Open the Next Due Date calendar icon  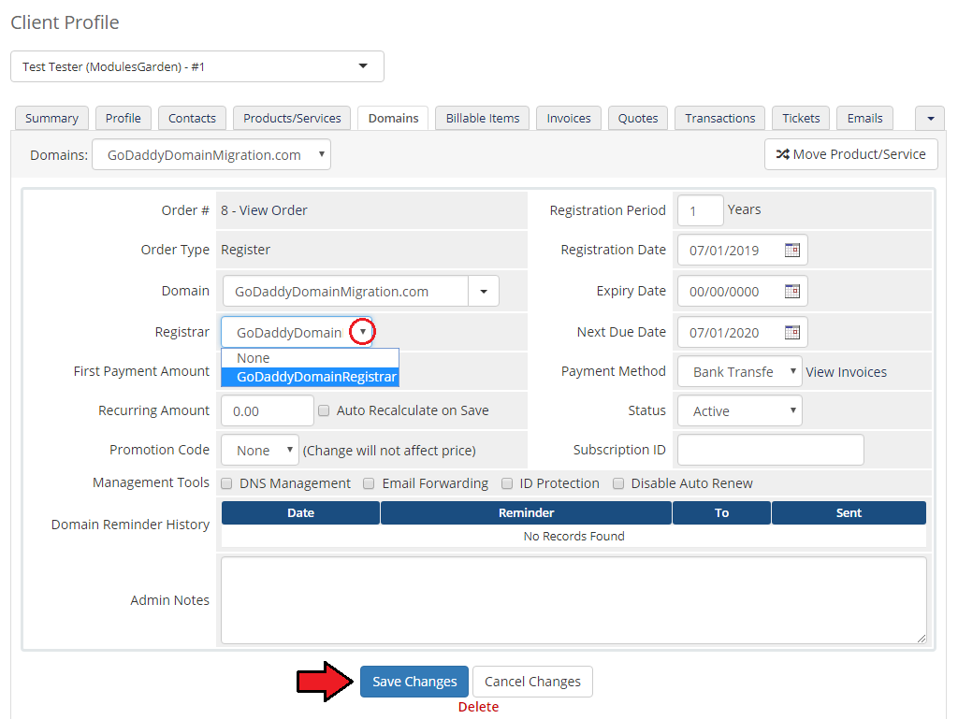pos(791,332)
